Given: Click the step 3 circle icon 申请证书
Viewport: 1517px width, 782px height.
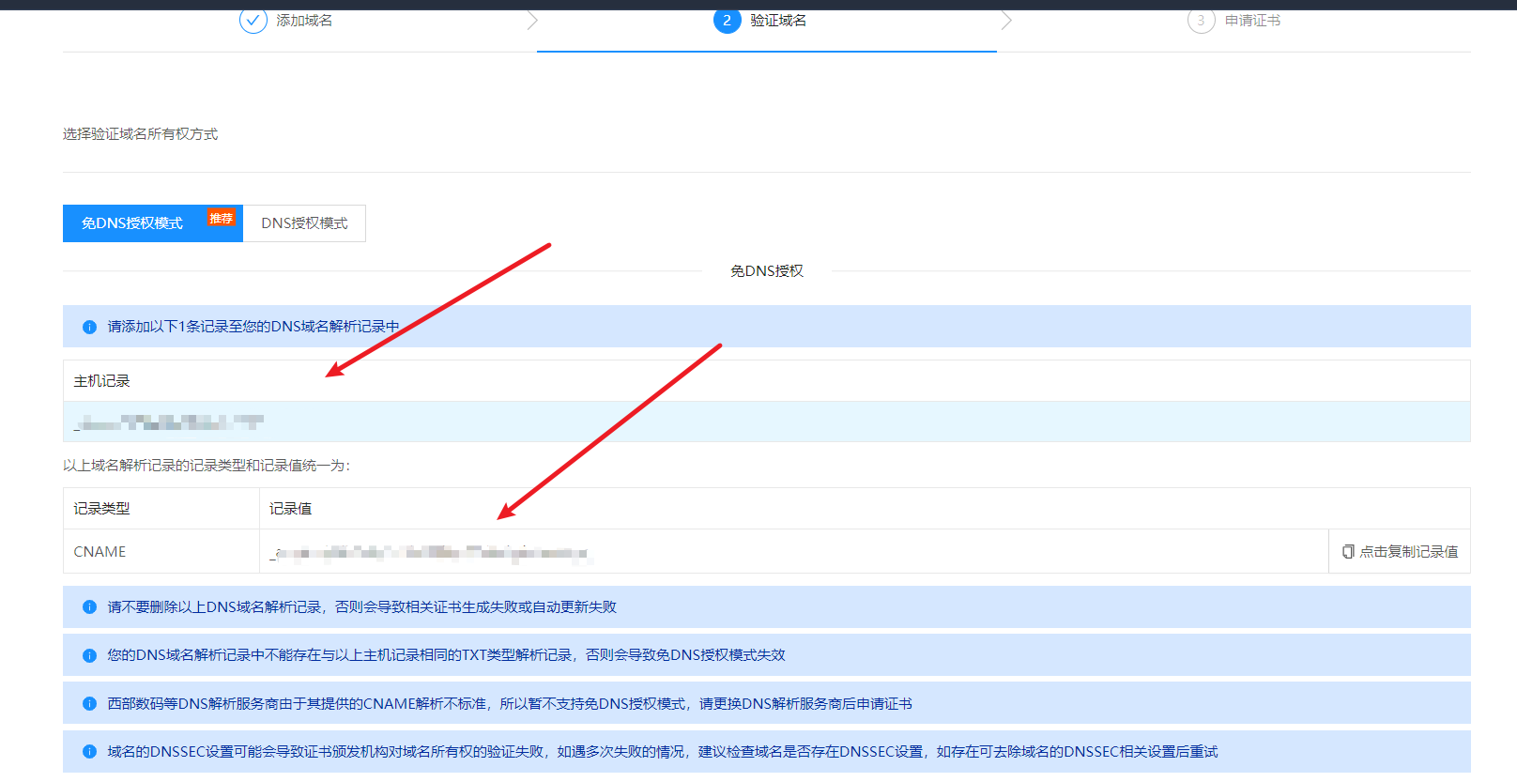Looking at the screenshot, I should [x=1202, y=20].
